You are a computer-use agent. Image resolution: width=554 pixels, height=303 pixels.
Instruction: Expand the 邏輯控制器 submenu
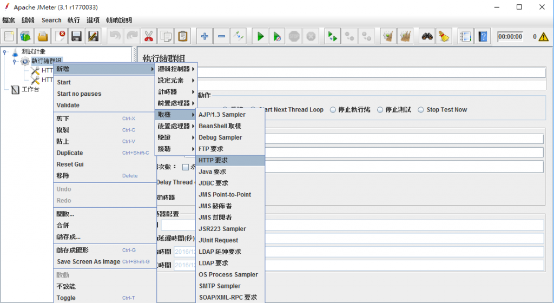pos(176,69)
